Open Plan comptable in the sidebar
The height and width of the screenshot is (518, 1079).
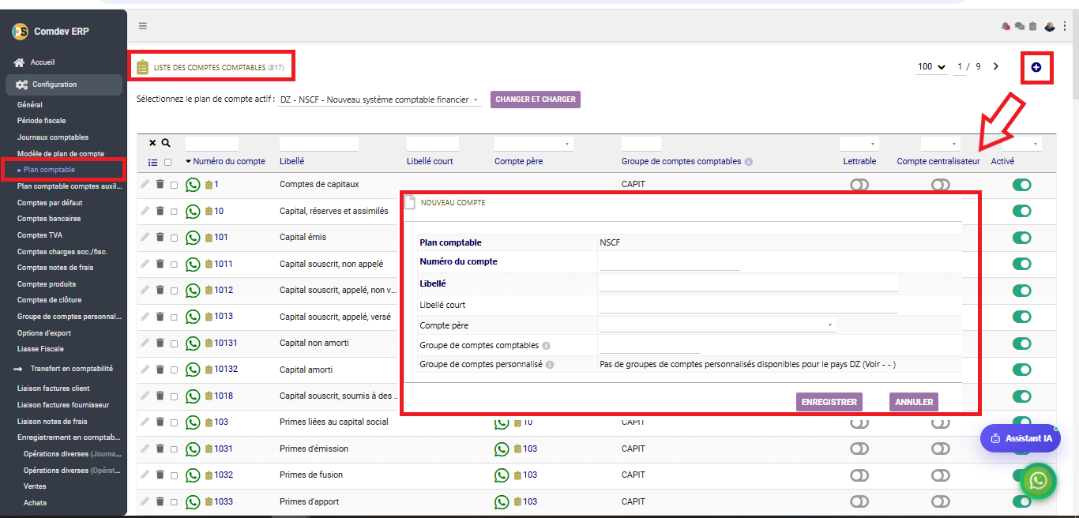point(49,170)
